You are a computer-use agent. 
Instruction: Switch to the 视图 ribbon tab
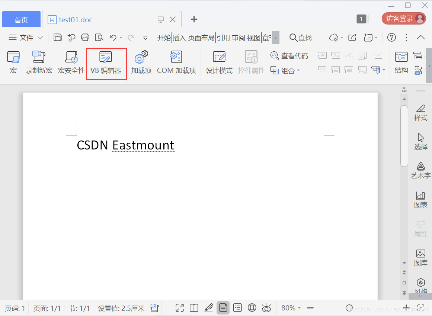click(253, 38)
